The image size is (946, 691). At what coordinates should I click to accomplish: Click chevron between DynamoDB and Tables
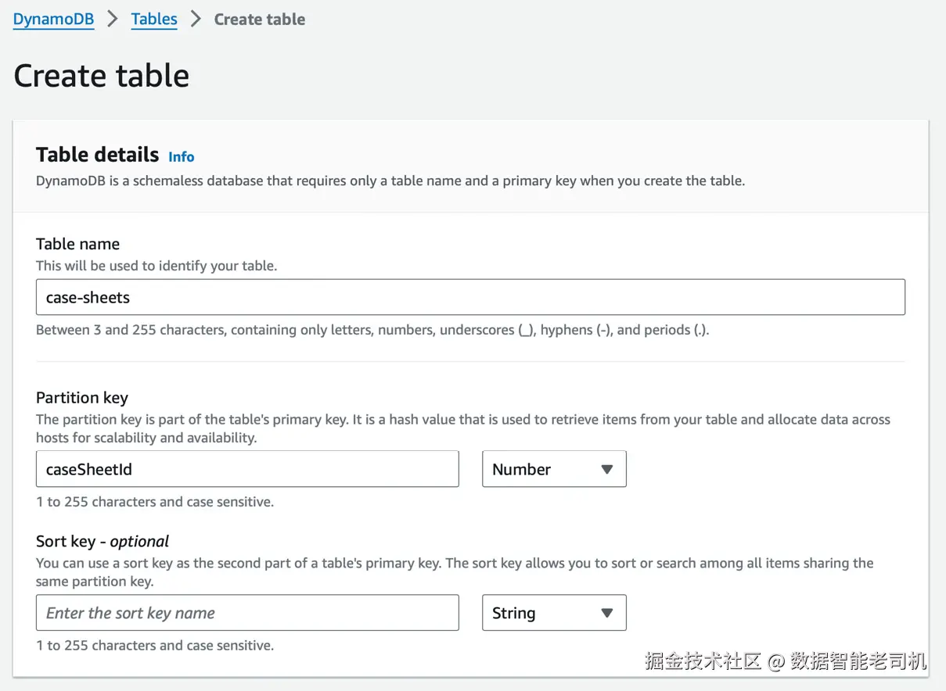point(113,20)
